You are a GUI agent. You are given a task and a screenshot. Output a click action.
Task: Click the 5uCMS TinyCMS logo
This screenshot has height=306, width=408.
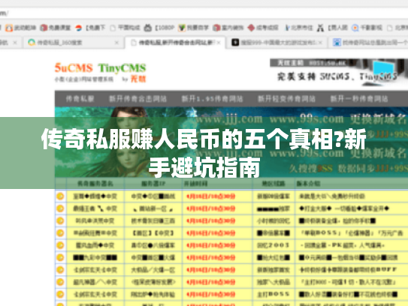[x=100, y=72]
